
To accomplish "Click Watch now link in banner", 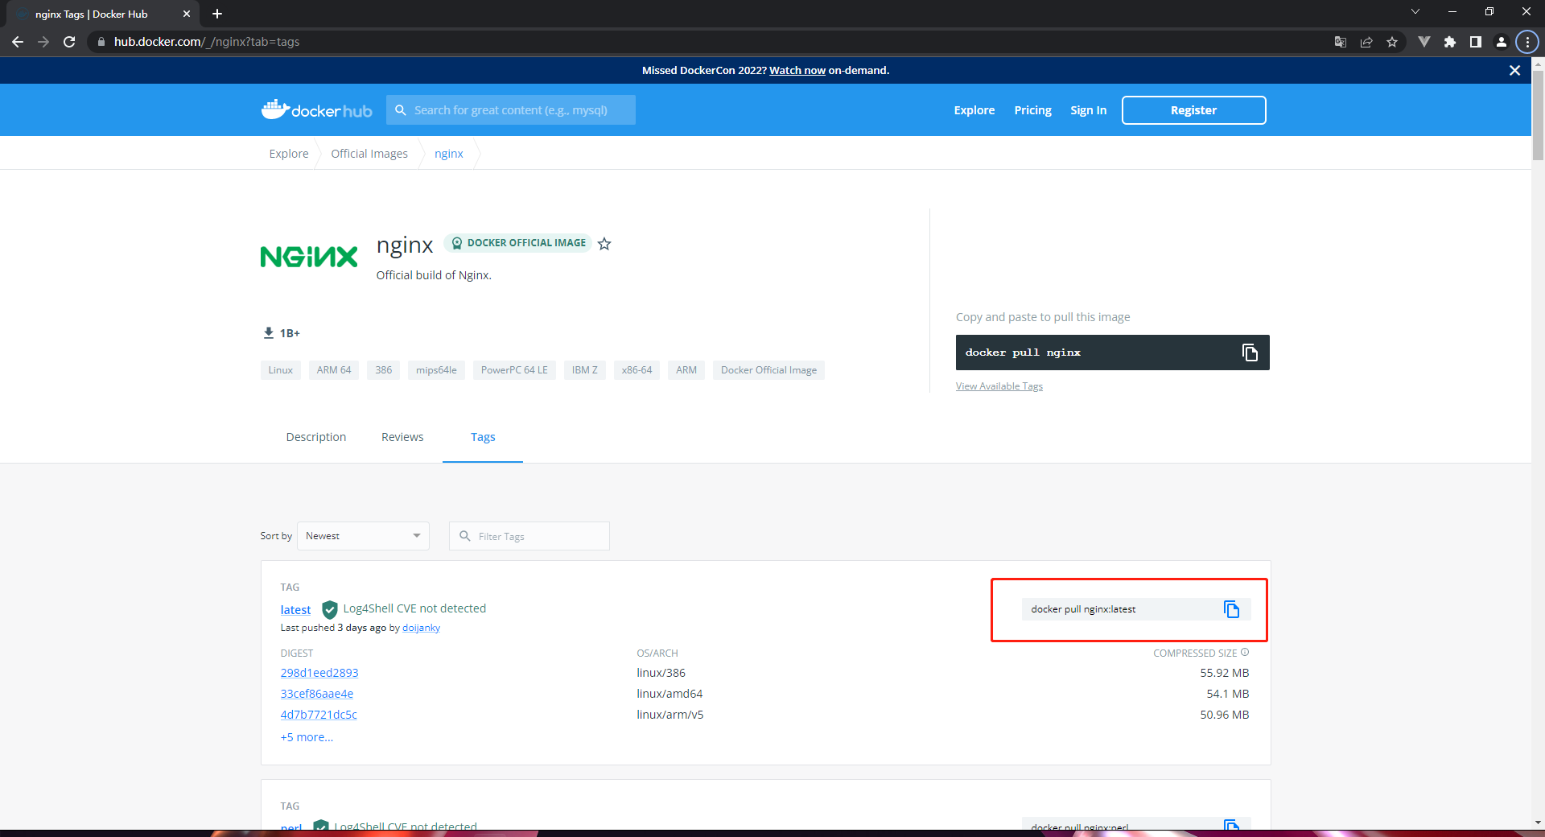I will (x=797, y=71).
